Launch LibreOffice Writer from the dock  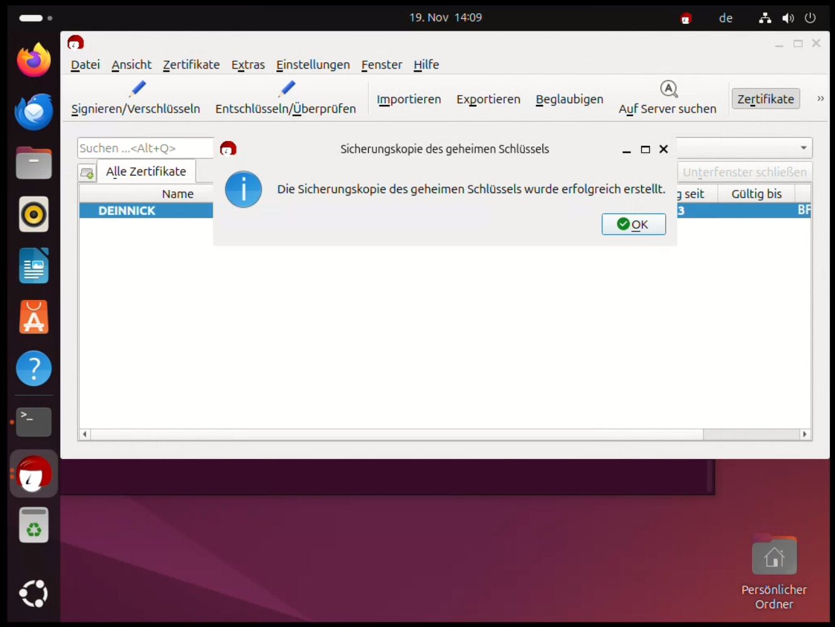pyautogui.click(x=33, y=266)
